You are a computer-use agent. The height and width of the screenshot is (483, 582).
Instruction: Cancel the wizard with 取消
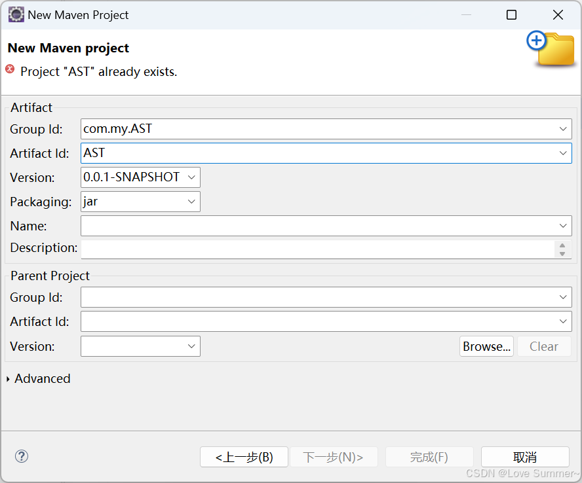point(525,457)
